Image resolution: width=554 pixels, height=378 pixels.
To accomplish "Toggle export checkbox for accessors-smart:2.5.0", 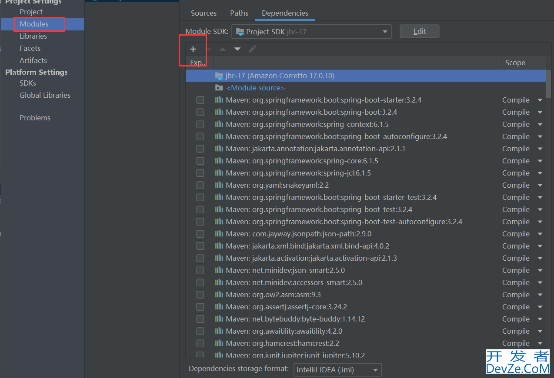I will (200, 282).
